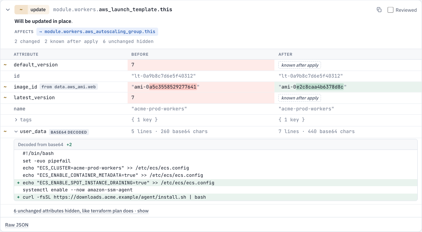Collapse the aws_launch_template resource card
The width and height of the screenshot is (422, 232).
(8, 10)
